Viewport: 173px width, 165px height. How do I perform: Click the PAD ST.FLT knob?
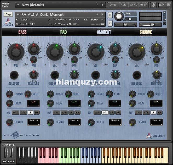[69, 94]
